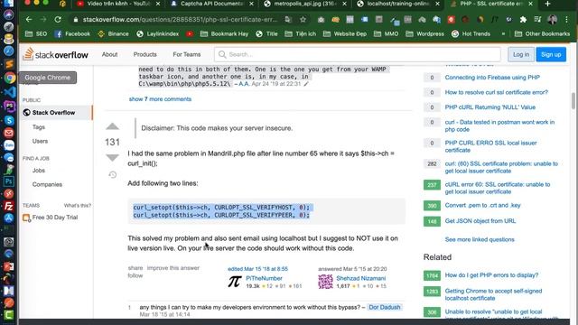Reload the current page
Viewport: 578px width, 325px height.
pyautogui.click(x=58, y=20)
